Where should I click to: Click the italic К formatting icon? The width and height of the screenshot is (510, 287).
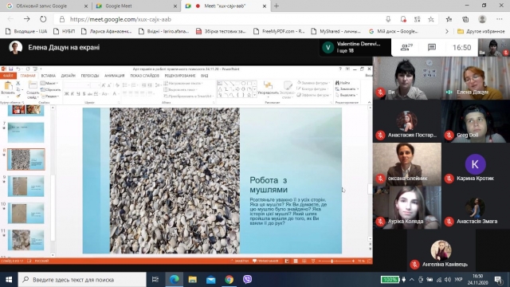(73, 94)
